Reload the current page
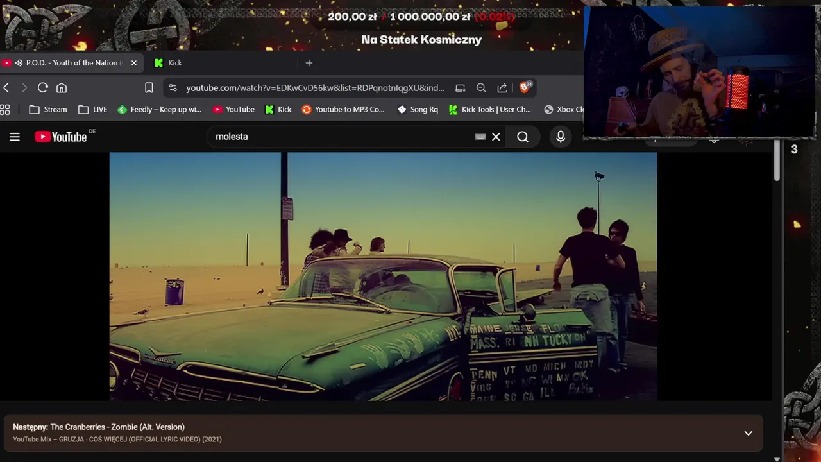 pos(43,88)
